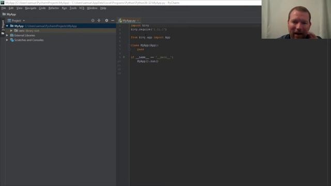The height and width of the screenshot is (186, 331).
Task: Open the Tools menu
Action: pos(73,8)
